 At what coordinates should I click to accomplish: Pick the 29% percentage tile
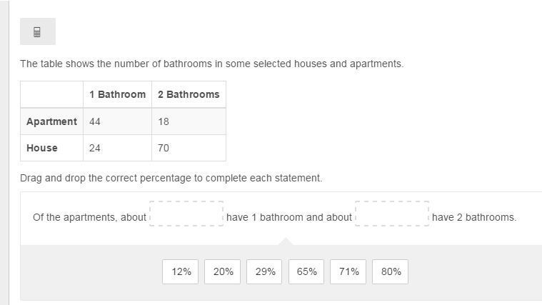click(264, 272)
